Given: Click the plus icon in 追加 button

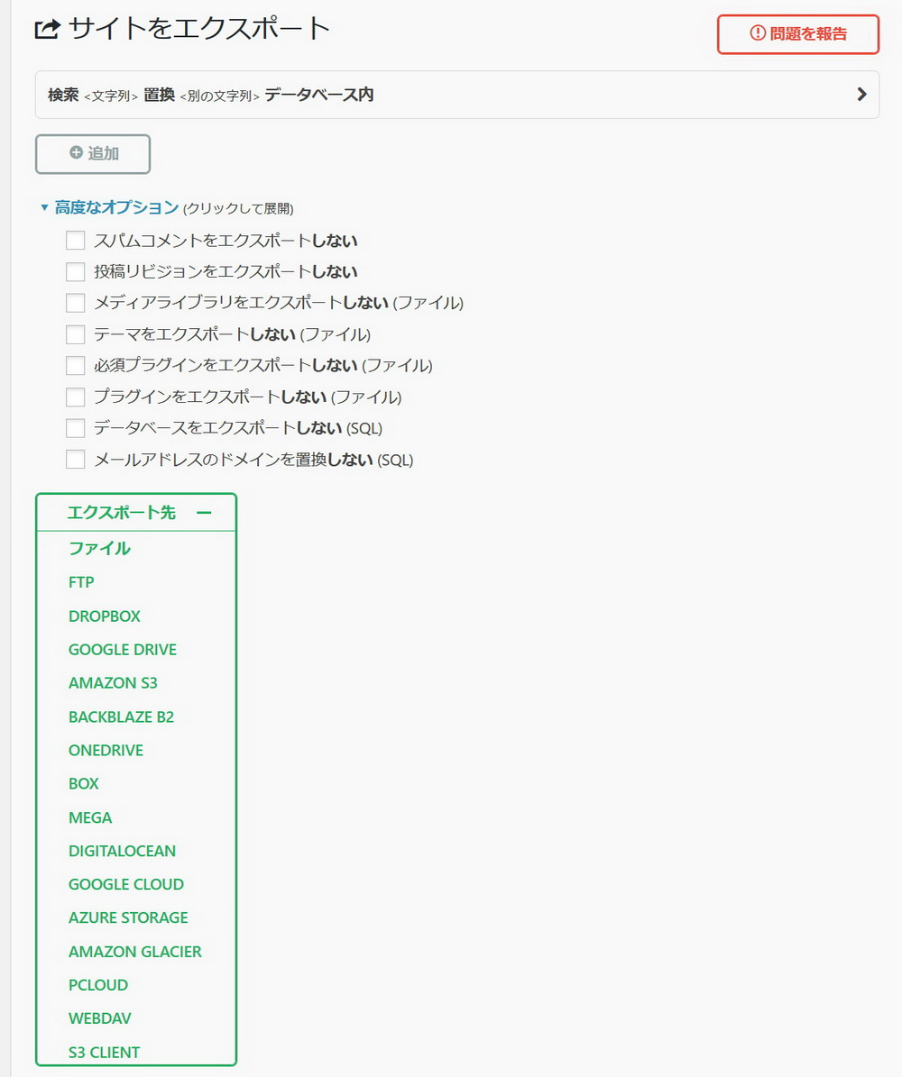Looking at the screenshot, I should [76, 153].
